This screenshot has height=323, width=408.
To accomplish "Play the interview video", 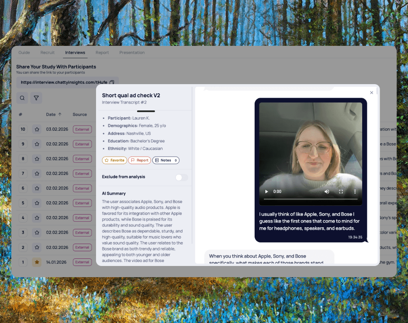I will [266, 191].
